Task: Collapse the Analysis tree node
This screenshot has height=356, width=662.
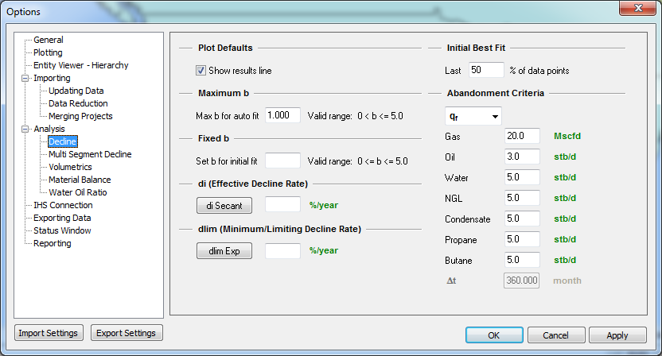Action: click(25, 129)
